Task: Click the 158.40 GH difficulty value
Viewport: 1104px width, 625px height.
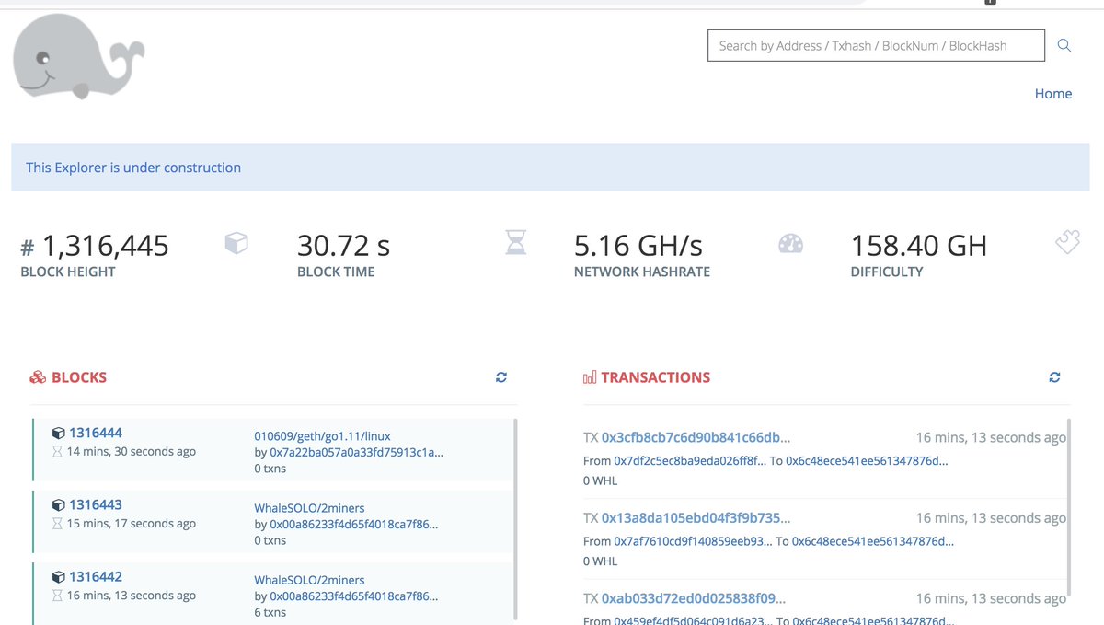Action: pos(919,246)
